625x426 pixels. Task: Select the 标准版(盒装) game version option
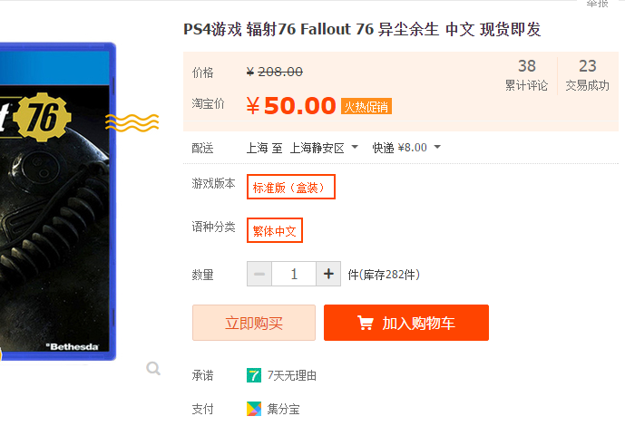pyautogui.click(x=291, y=187)
